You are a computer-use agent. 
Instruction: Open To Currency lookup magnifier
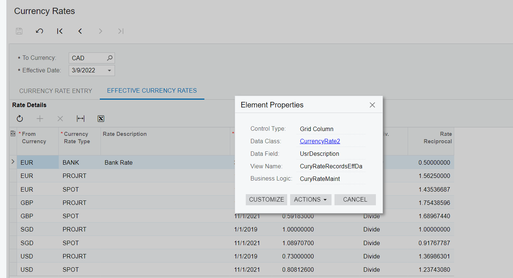(x=109, y=58)
